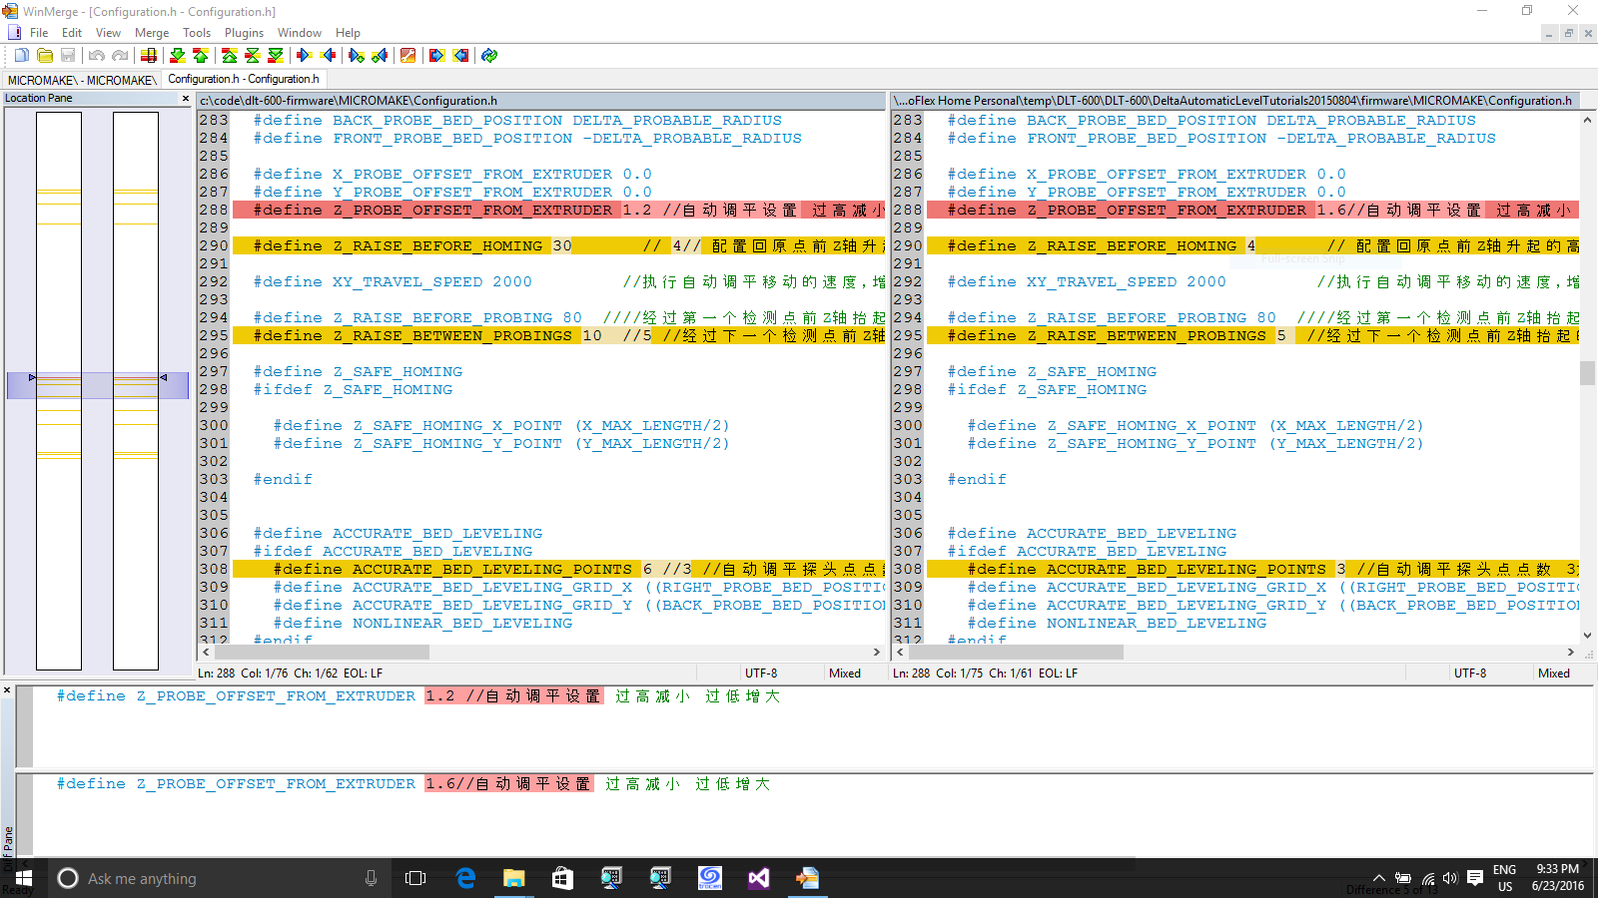Close the Diff Pane at bottom
This screenshot has height=898, width=1598.
(x=7, y=689)
